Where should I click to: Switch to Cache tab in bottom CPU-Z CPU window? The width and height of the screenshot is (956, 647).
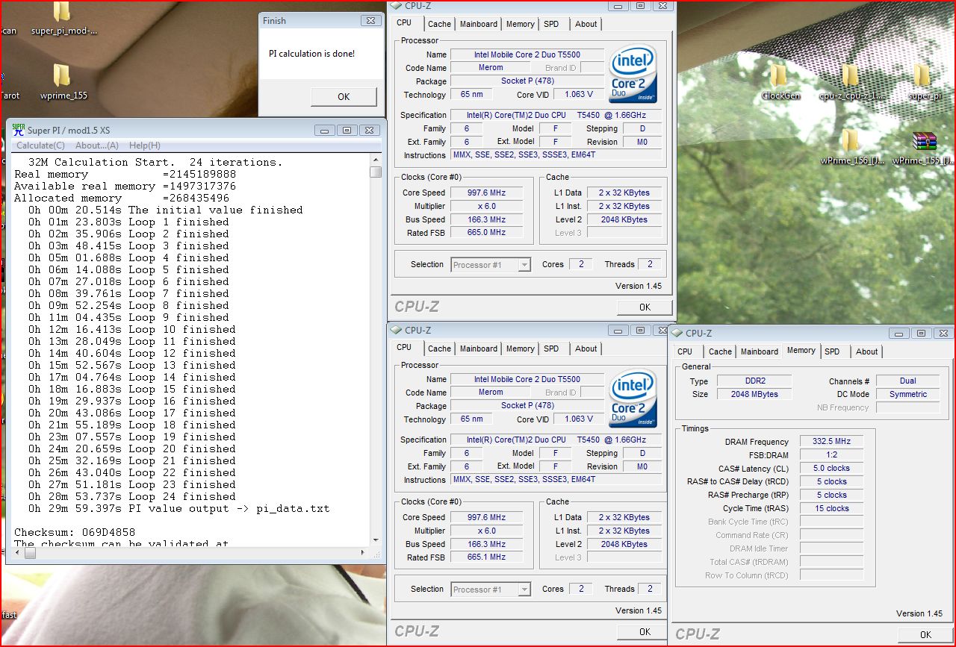[x=439, y=348]
